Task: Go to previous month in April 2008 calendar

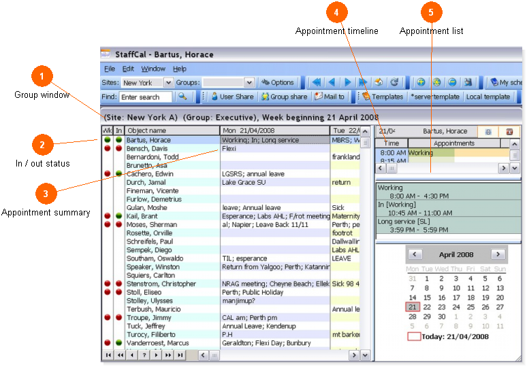Action: coord(415,254)
